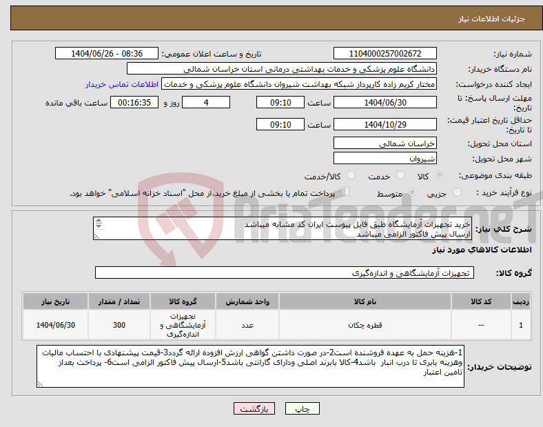This screenshot has width=543, height=427.
Task: Click the remaining time 00:16:35 field
Action: click(x=134, y=102)
